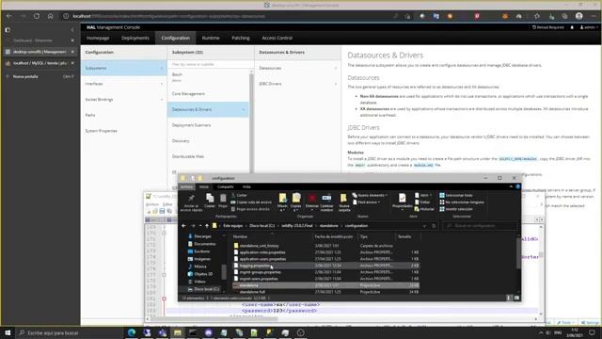Open Disco local (C:) in navigation pane
Screen dimensions: 602x339
[203, 289]
